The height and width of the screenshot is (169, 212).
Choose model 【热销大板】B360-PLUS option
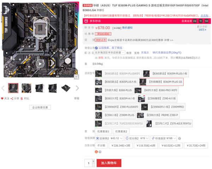point(114,90)
